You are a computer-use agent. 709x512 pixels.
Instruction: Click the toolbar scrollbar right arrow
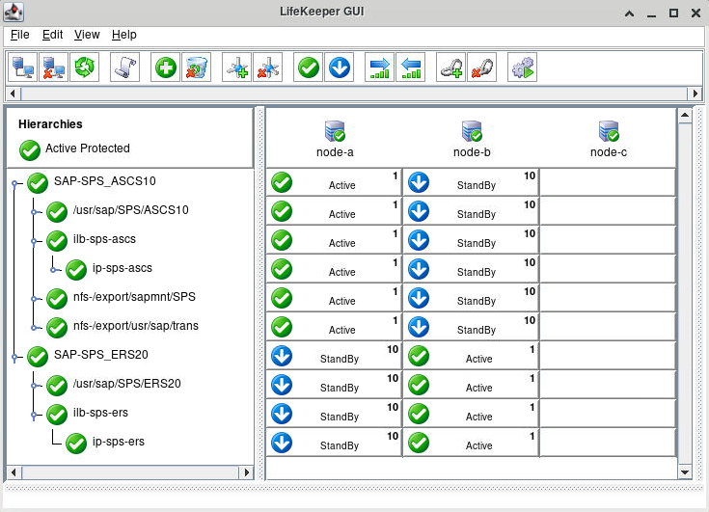coord(695,94)
